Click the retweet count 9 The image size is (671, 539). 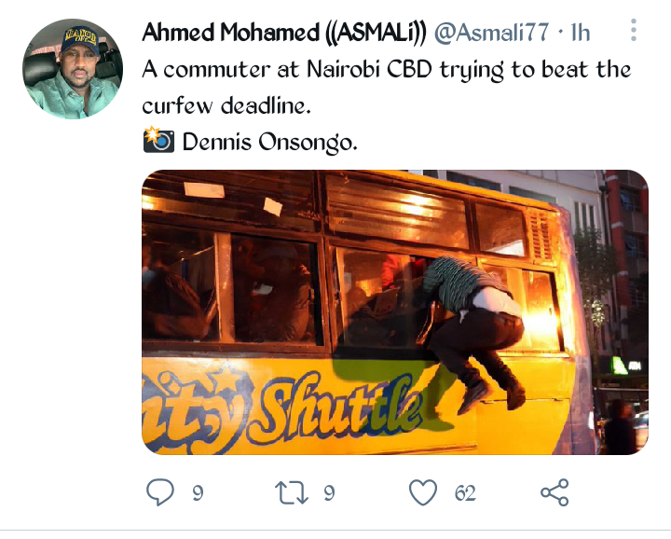pyautogui.click(x=329, y=493)
